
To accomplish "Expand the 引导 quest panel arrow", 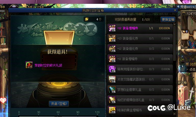I will point(182,66).
